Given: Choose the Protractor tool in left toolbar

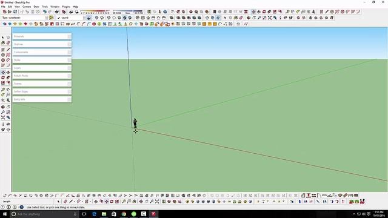Looking at the screenshot, I should (x=3, y=95).
